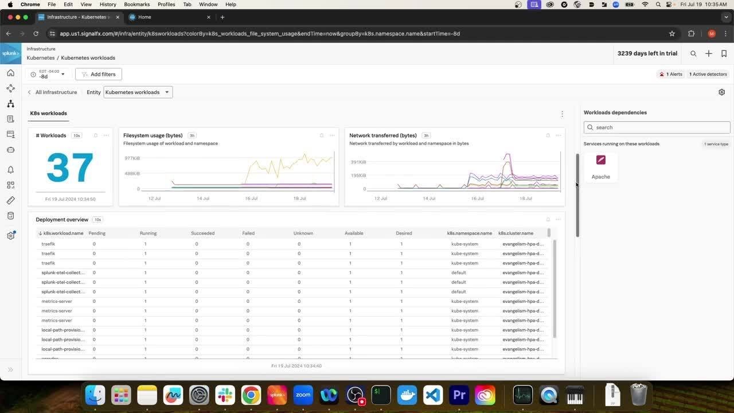Open the 1 Alerts badge
734x413 pixels.
point(670,74)
